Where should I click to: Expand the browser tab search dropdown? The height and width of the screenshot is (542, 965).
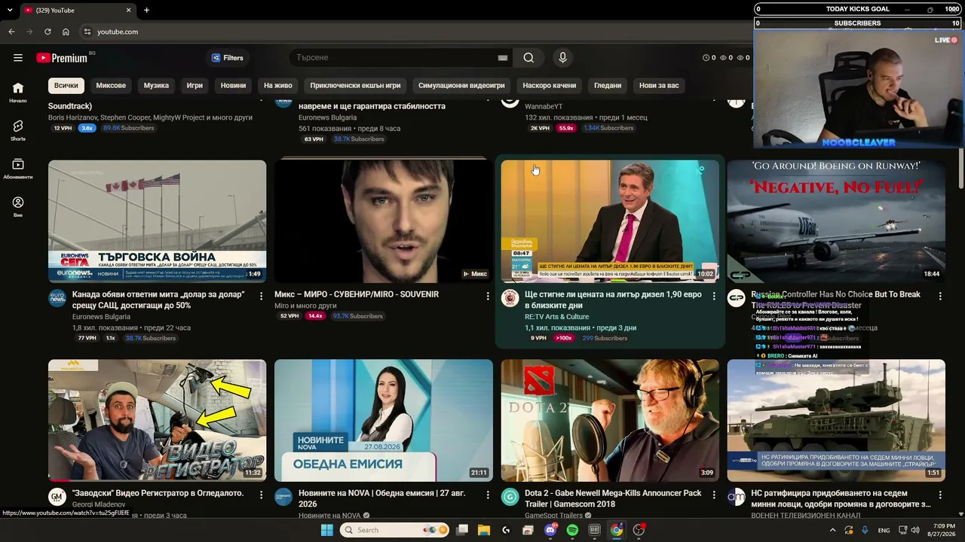coord(10,11)
